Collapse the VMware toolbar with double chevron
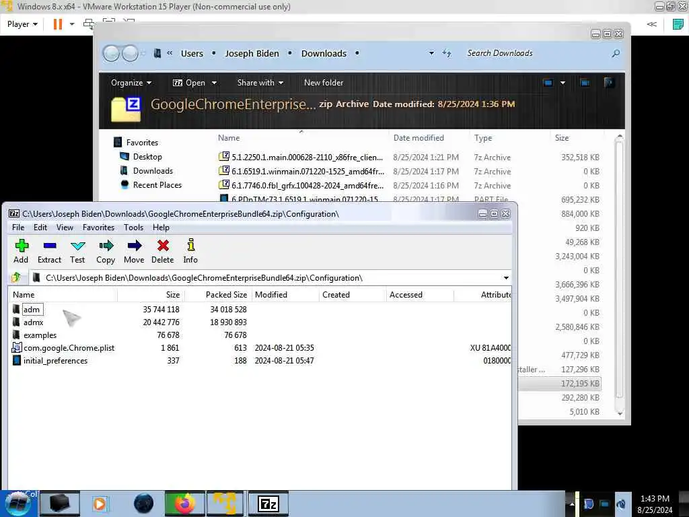 pos(651,24)
